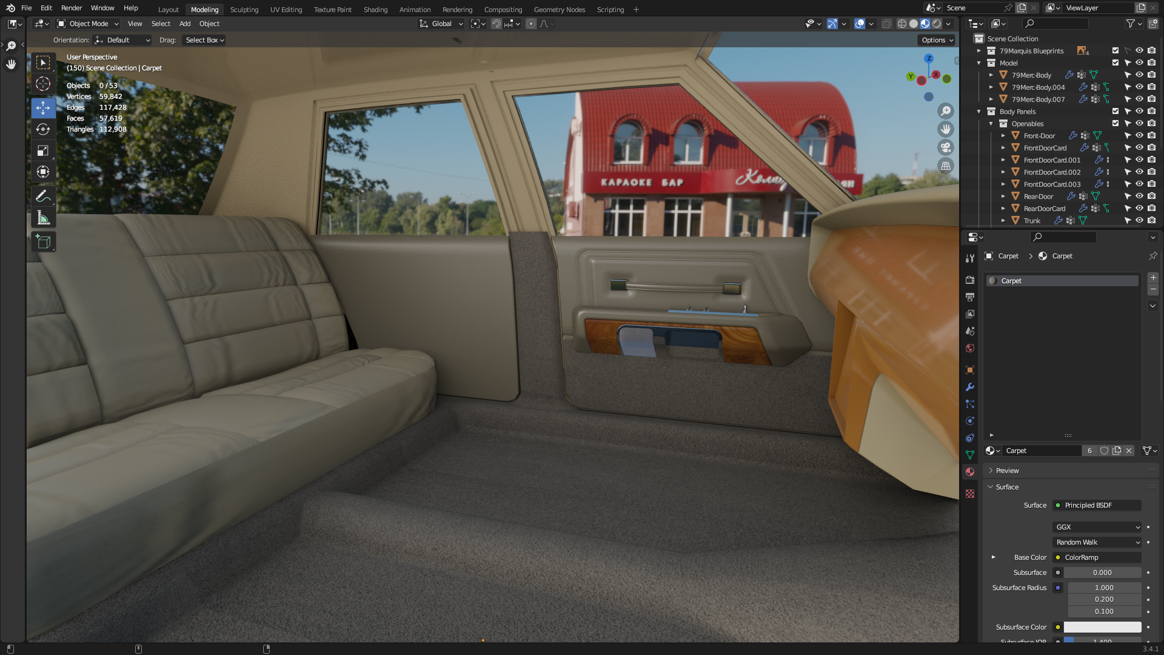Select the Rotate tool
The width and height of the screenshot is (1164, 655).
click(43, 129)
